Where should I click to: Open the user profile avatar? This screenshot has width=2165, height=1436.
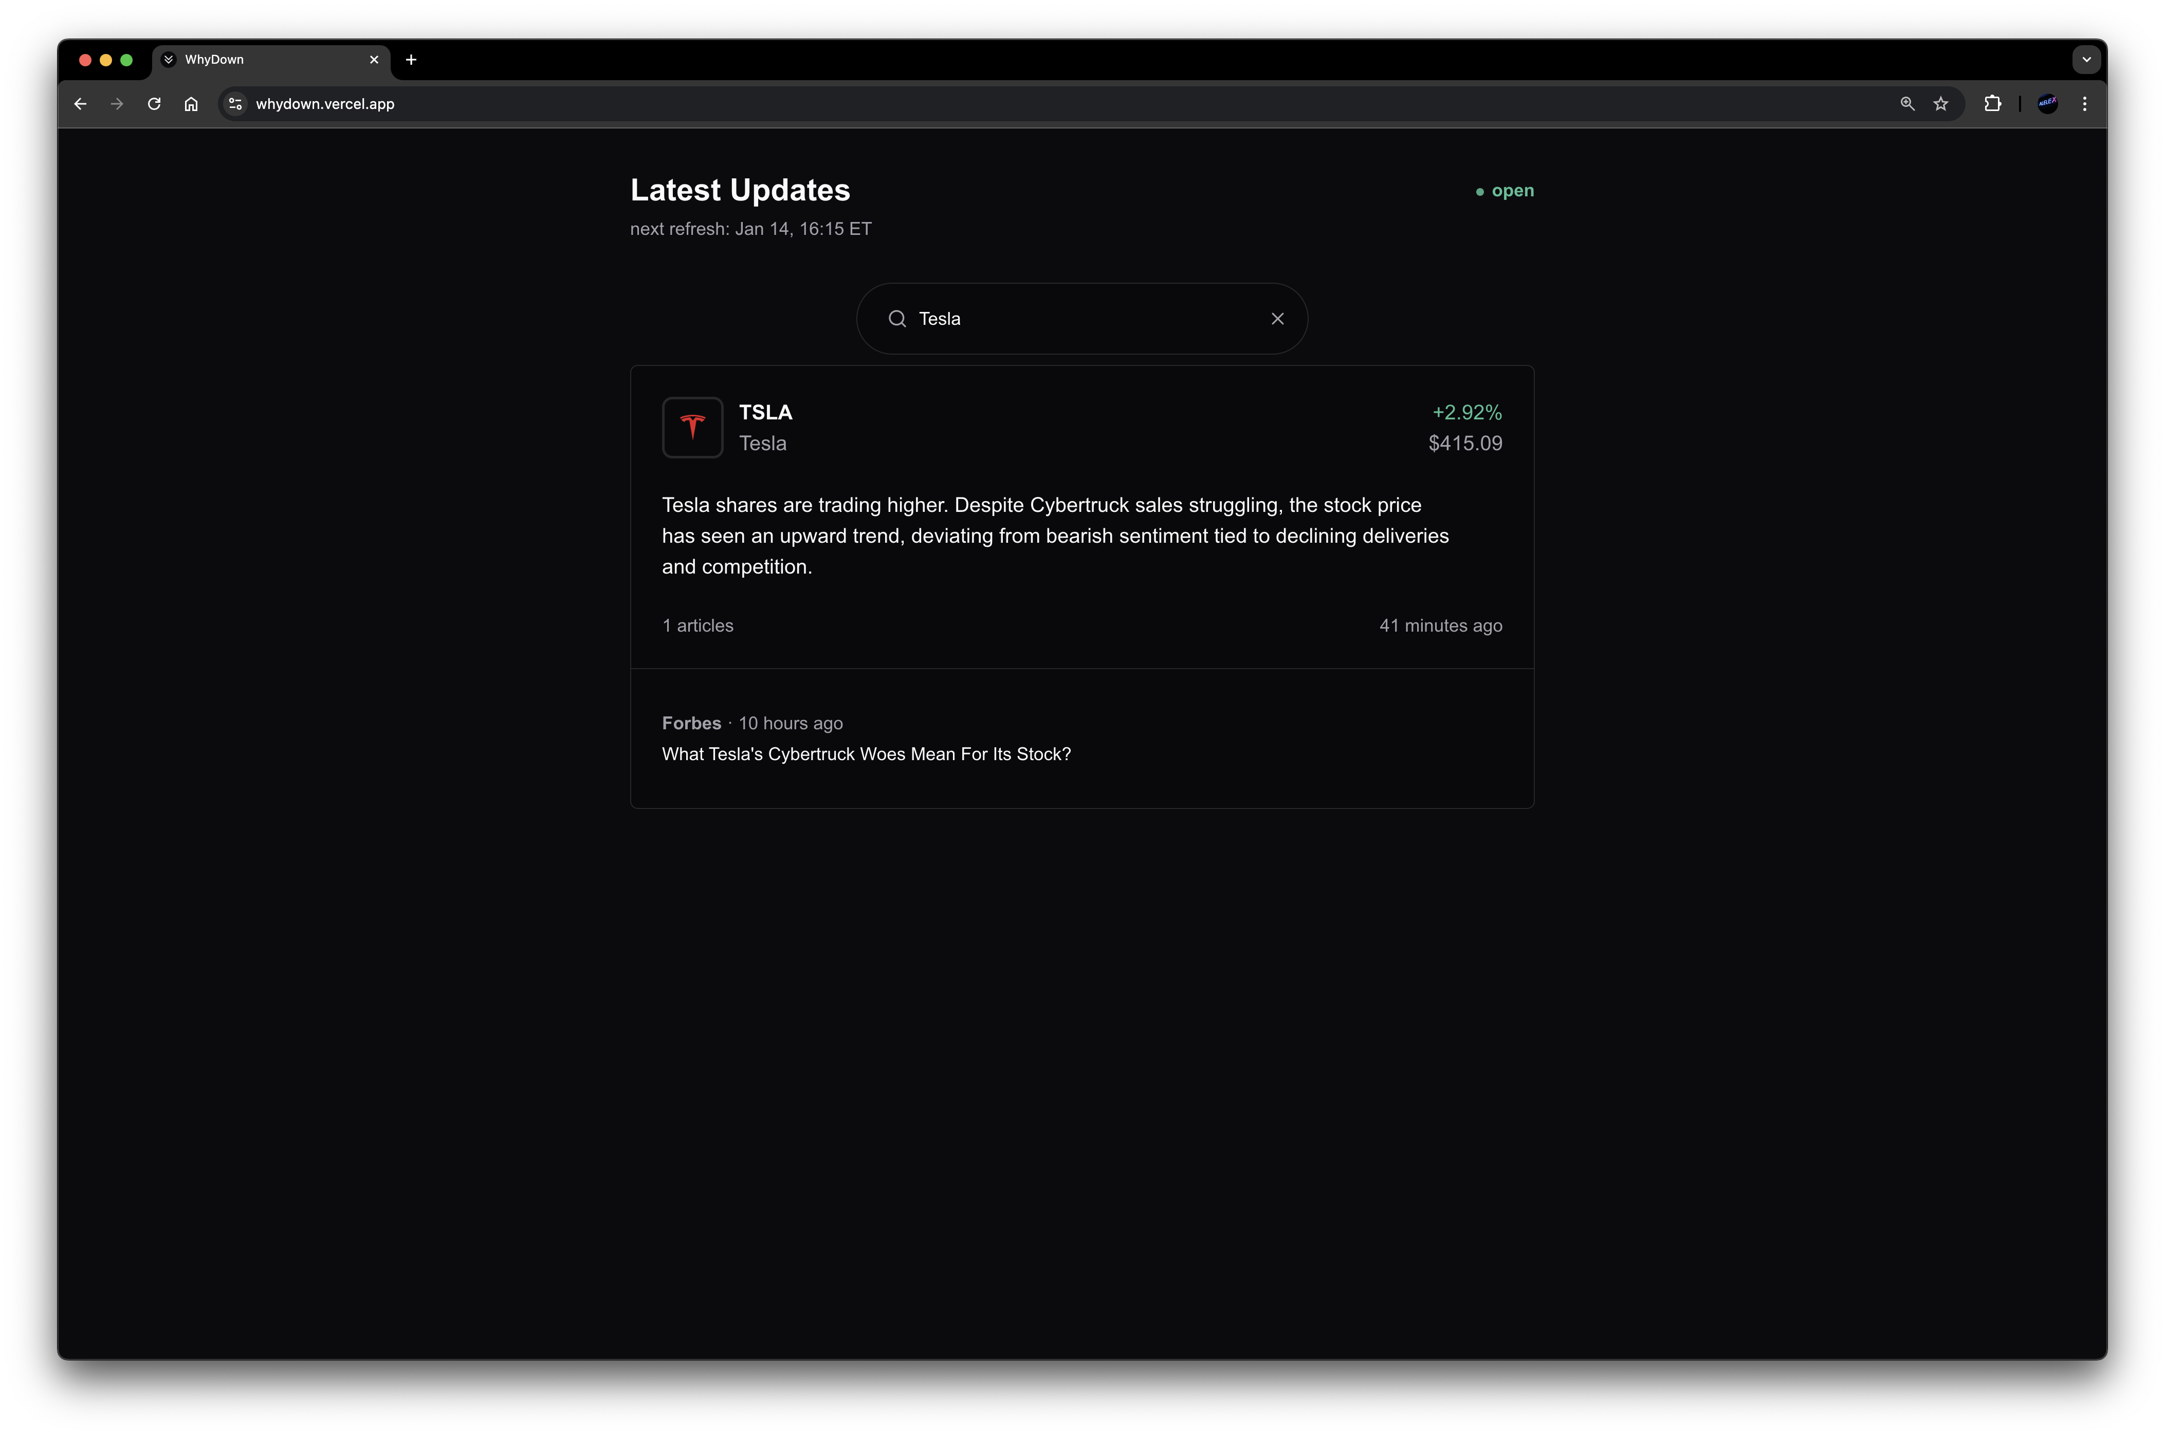2048,104
